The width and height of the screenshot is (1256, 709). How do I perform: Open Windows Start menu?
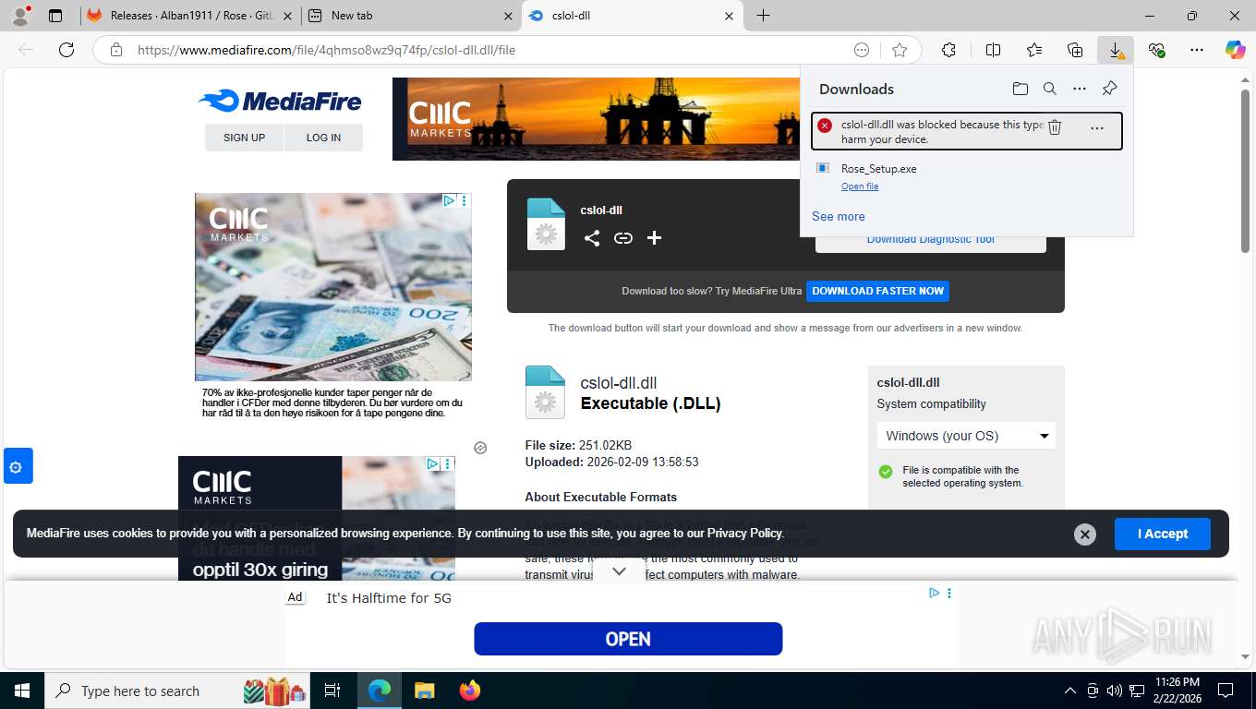pos(22,691)
